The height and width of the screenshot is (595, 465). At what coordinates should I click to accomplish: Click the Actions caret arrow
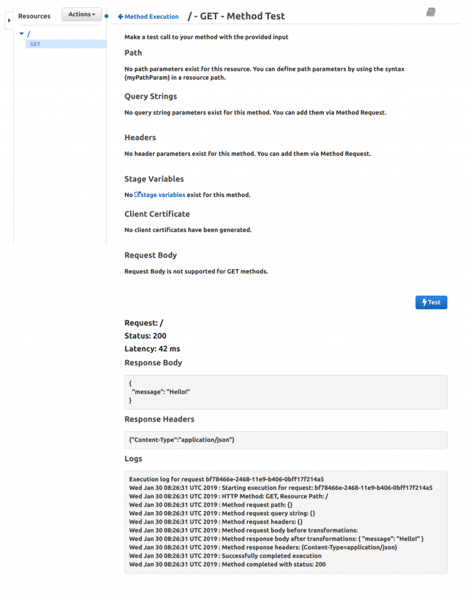pyautogui.click(x=92, y=13)
